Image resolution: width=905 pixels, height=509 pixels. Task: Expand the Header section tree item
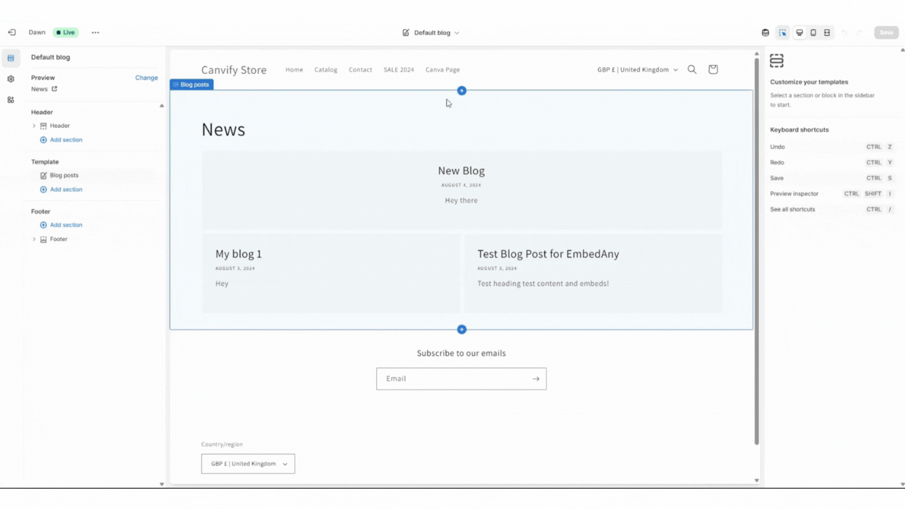(34, 126)
